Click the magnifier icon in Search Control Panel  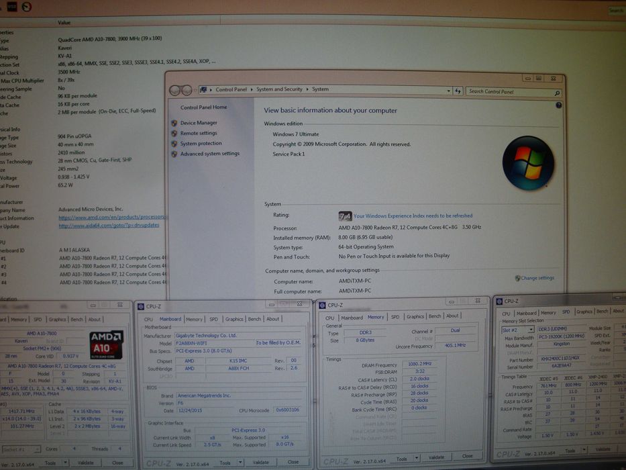[x=557, y=93]
